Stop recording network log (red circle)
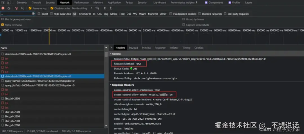The width and height of the screenshot is (304, 134). tap(3, 8)
